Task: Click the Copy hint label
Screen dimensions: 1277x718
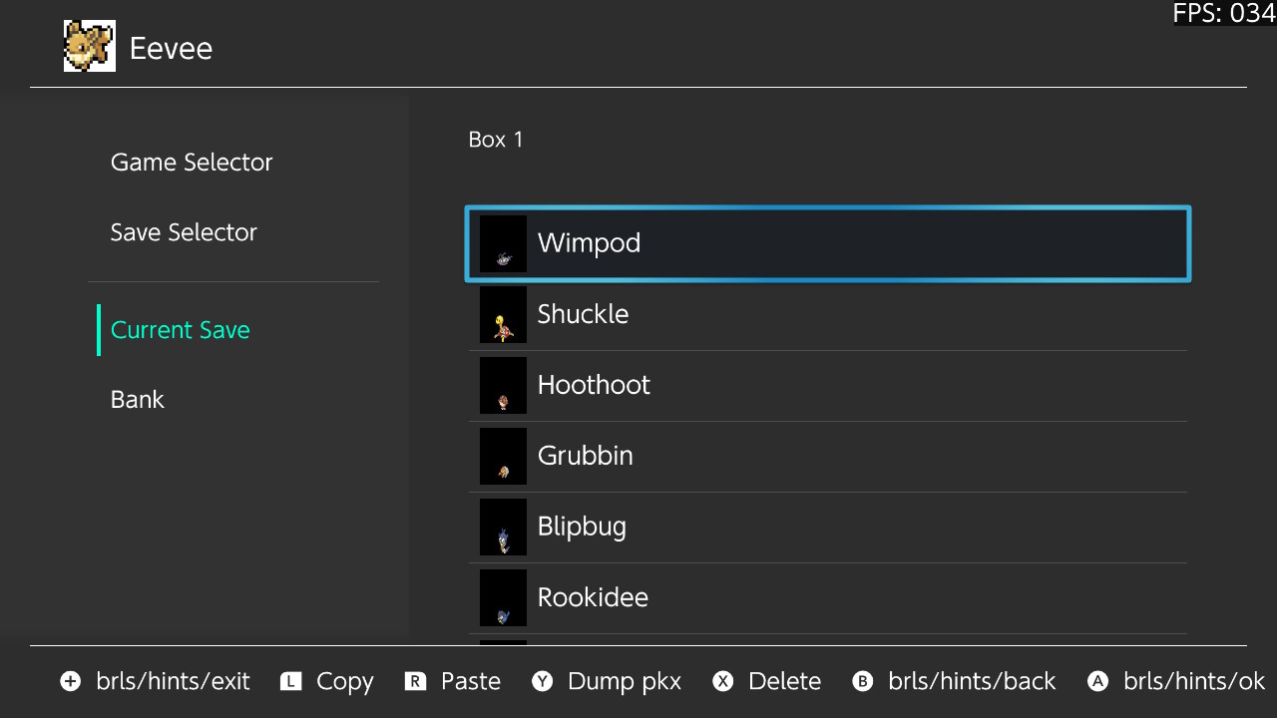Action: pos(345,682)
